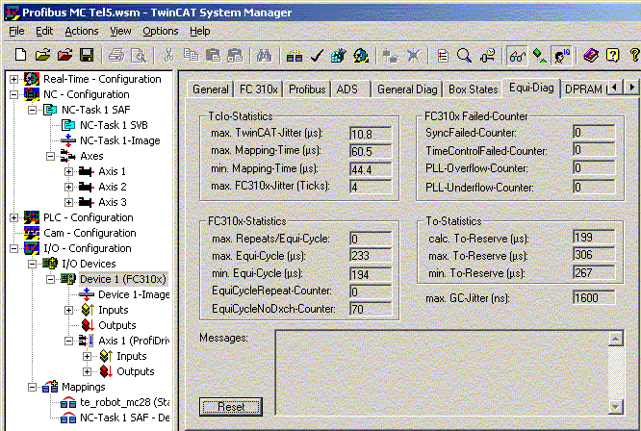Click the Print toolbar icon
The image size is (641, 431).
coord(116,55)
